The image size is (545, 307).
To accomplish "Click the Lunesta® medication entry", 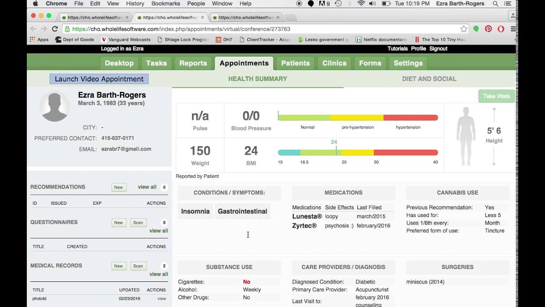I will click(x=307, y=217).
